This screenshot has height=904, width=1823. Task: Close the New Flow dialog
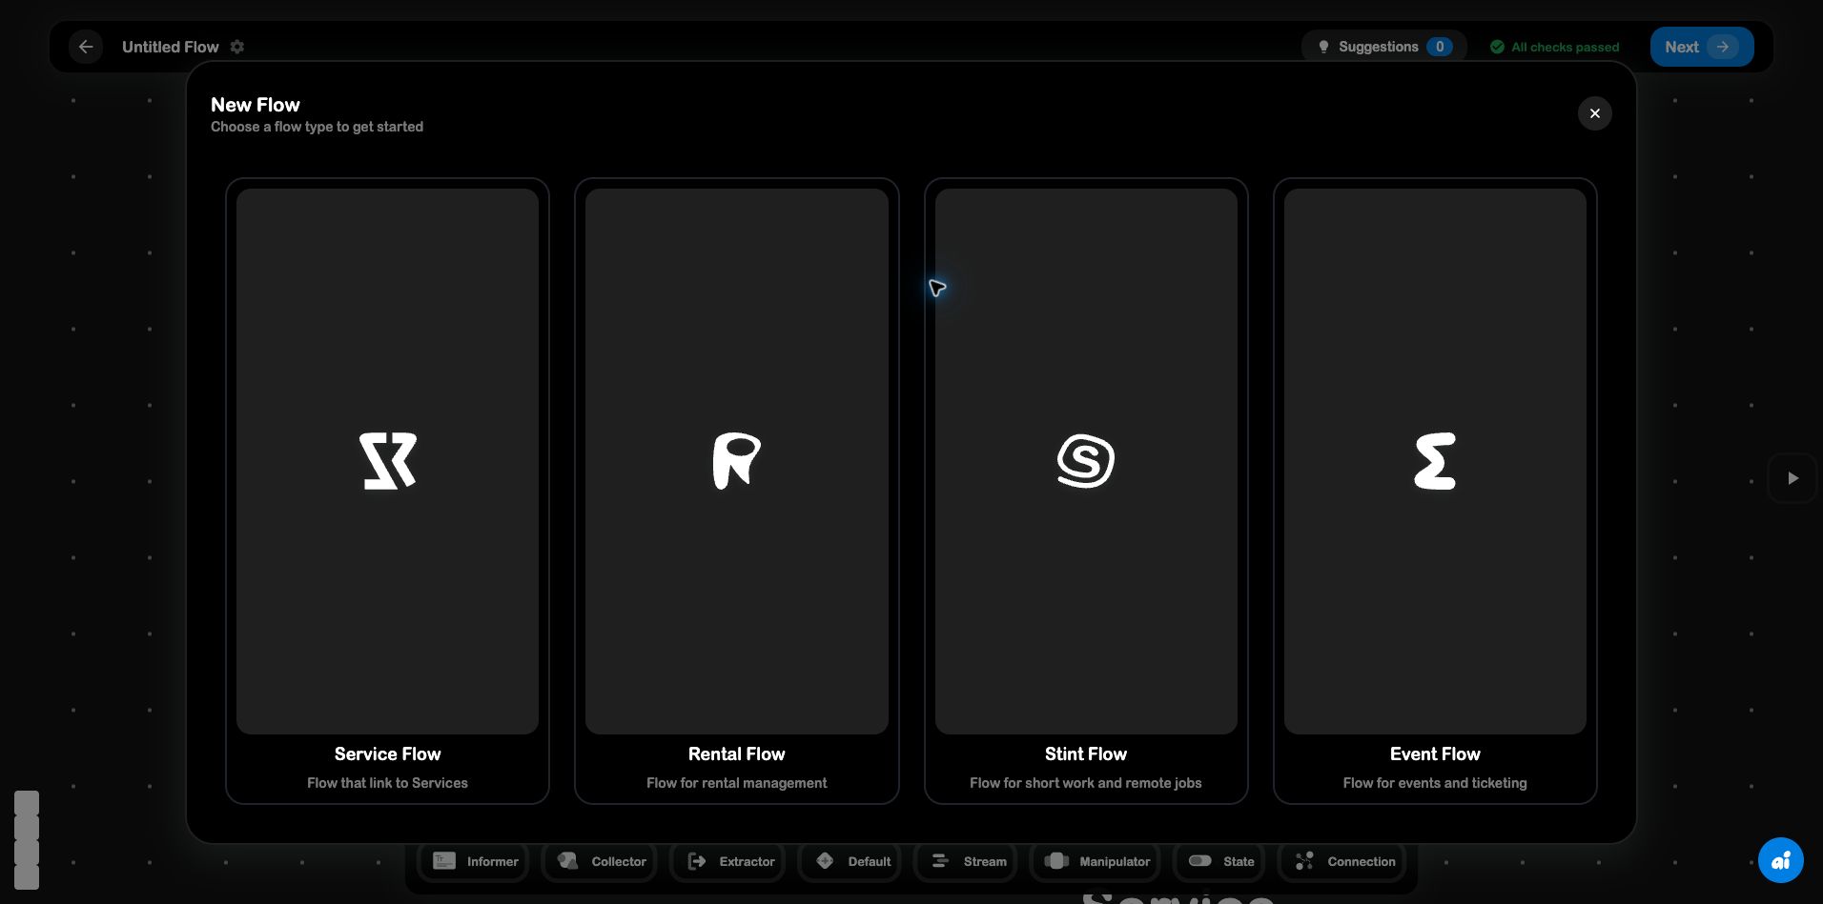pyautogui.click(x=1594, y=113)
